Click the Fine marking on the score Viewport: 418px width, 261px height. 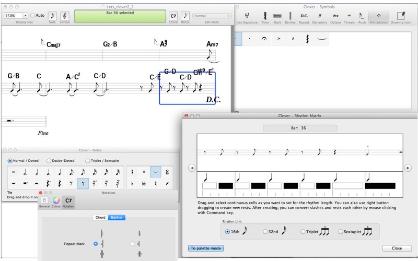tap(43, 133)
